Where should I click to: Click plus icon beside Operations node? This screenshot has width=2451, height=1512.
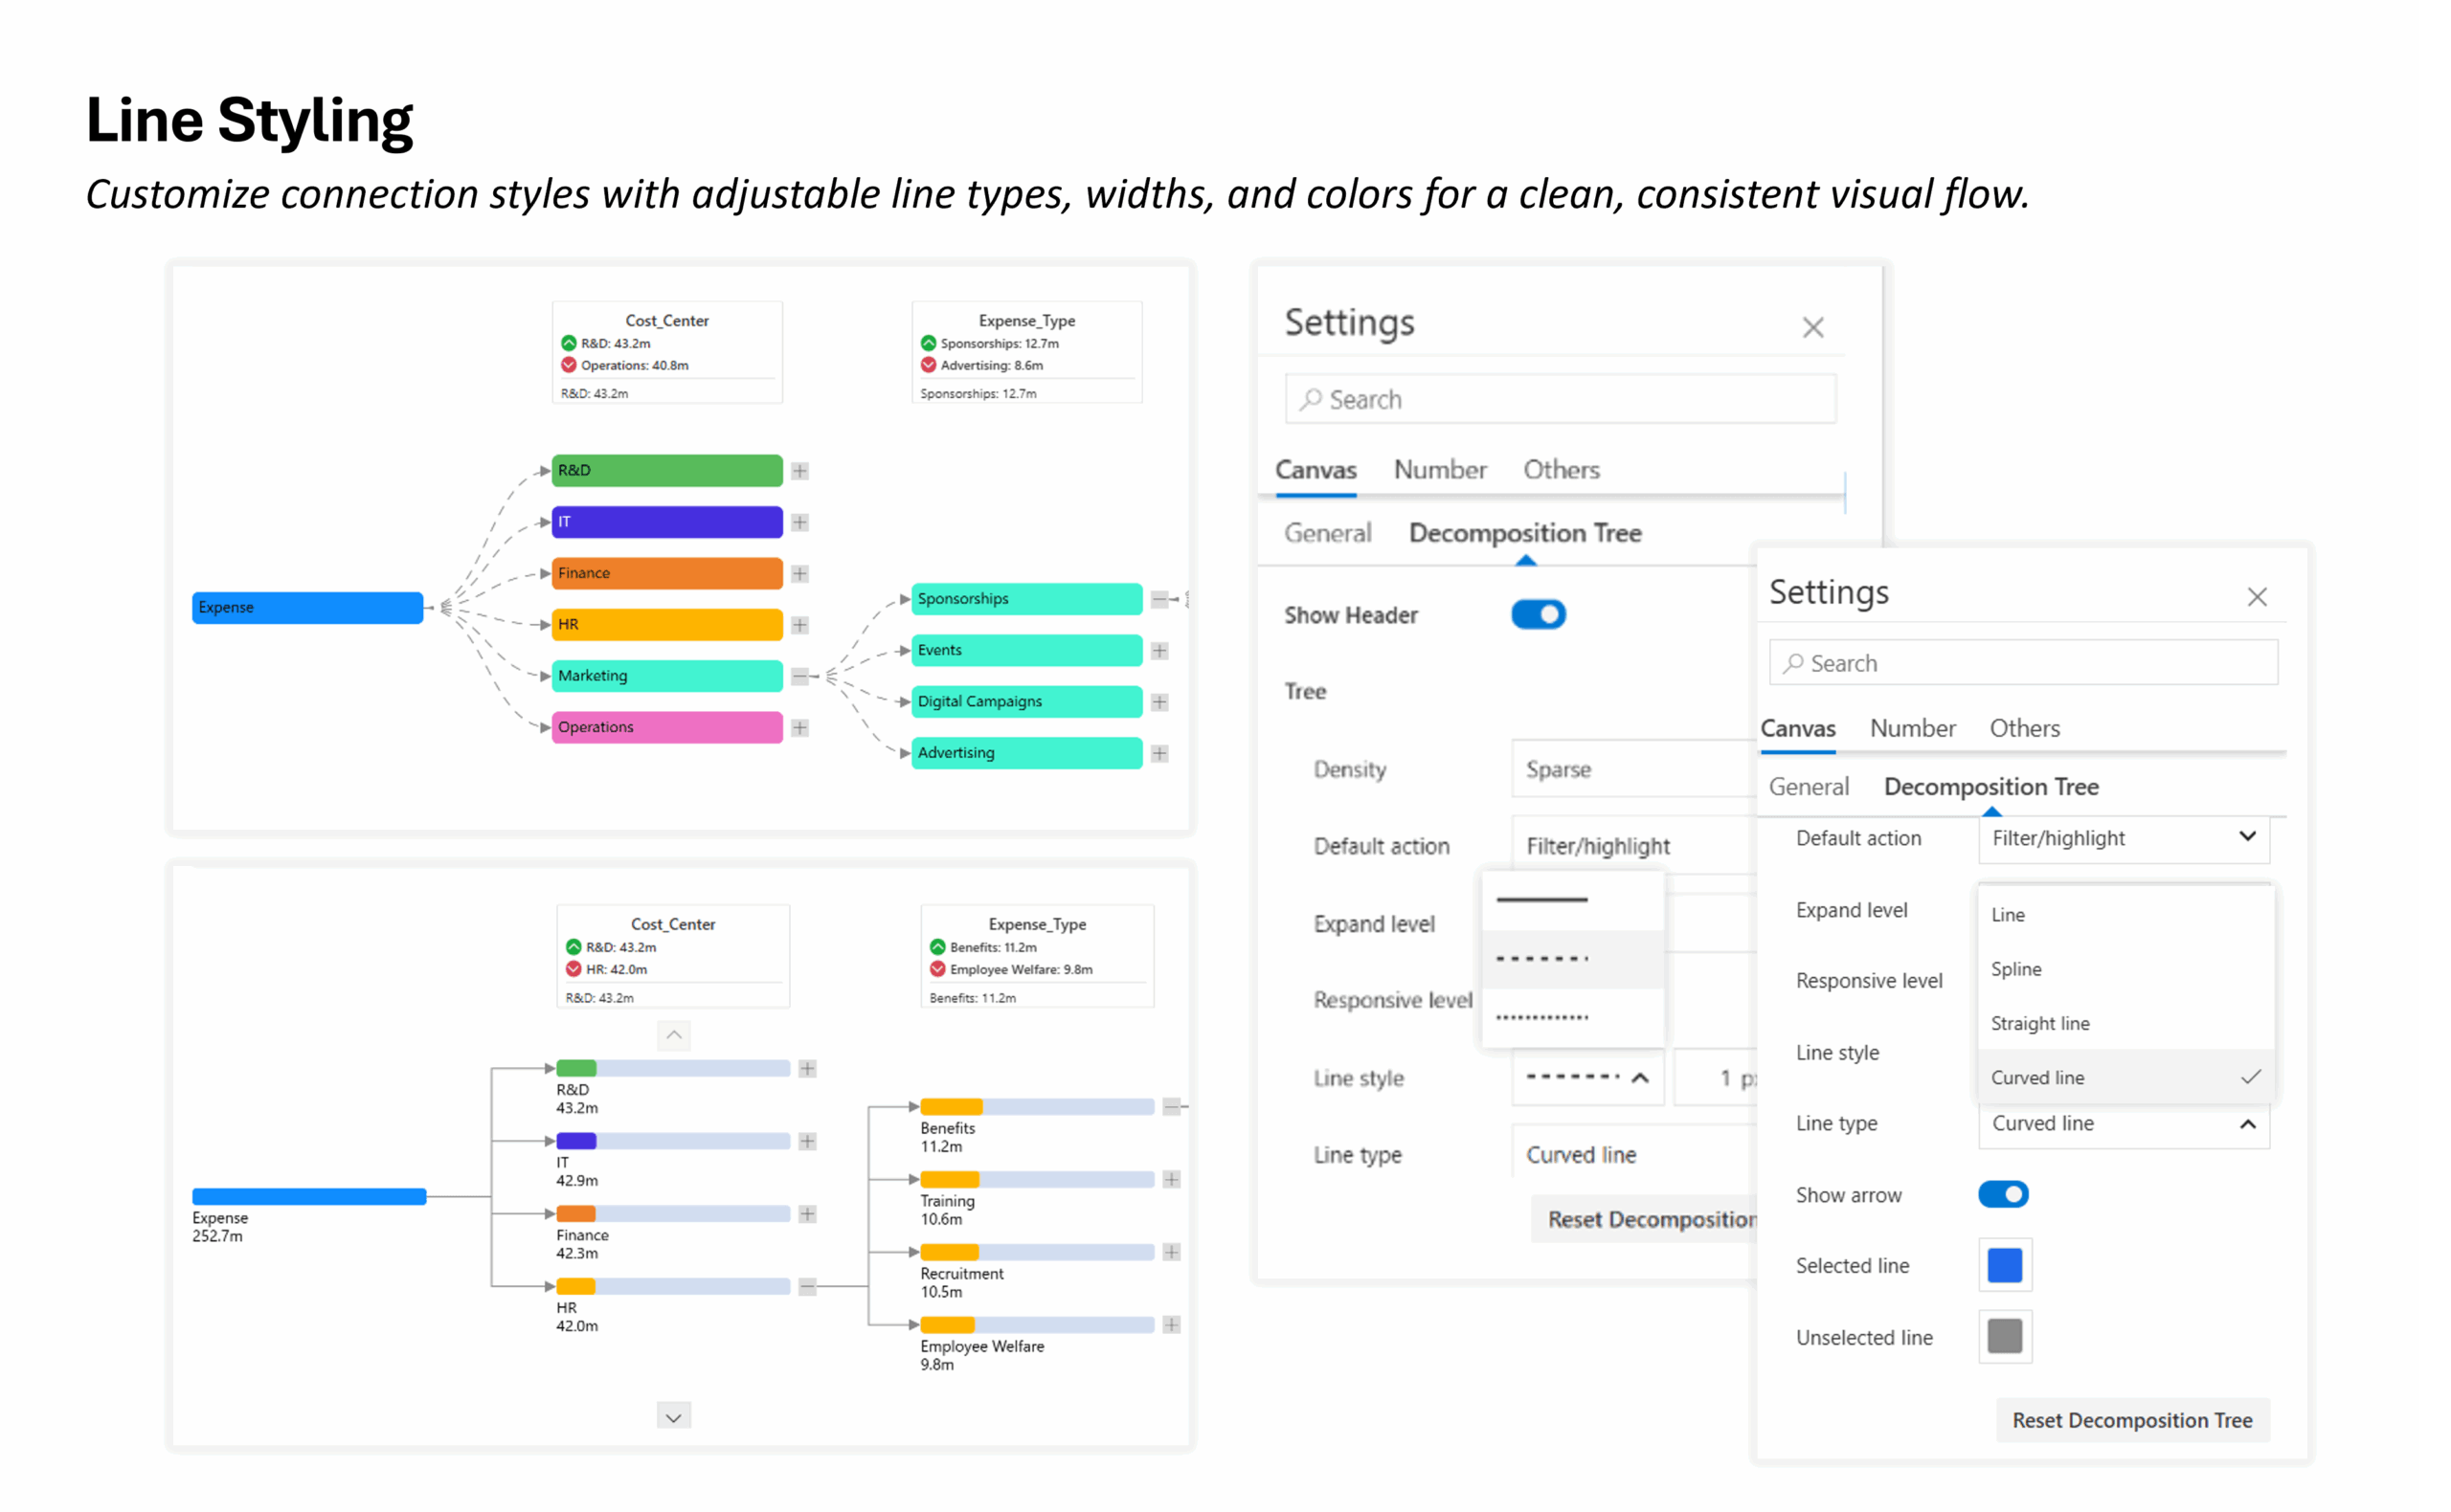(799, 728)
